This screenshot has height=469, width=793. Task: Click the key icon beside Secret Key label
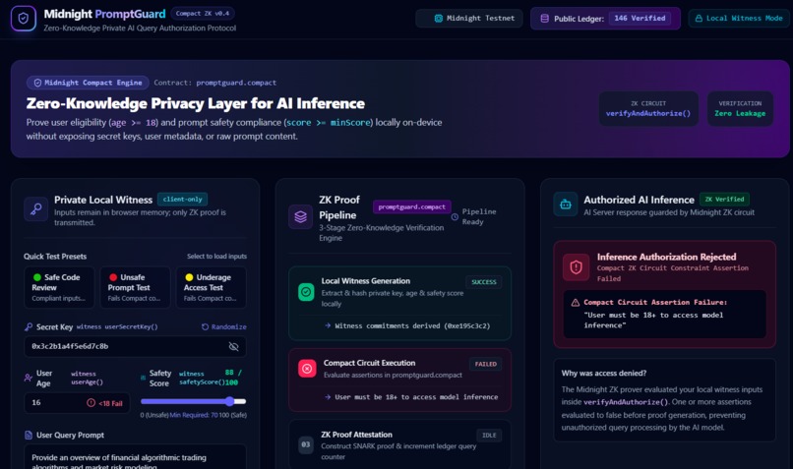29,327
